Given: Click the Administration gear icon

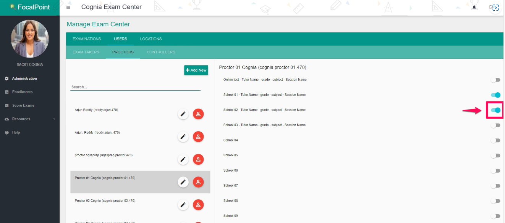Looking at the screenshot, I should coord(6,79).
